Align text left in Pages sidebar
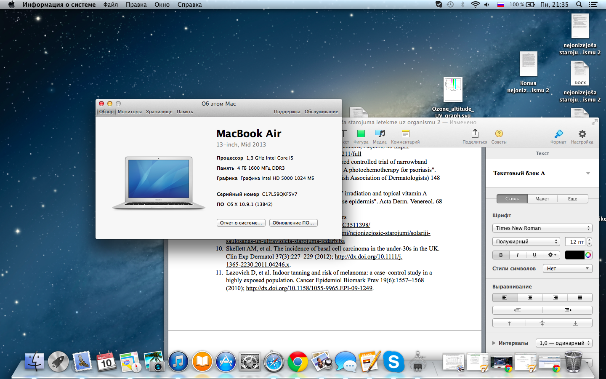This screenshot has width=606, height=379. (x=505, y=297)
